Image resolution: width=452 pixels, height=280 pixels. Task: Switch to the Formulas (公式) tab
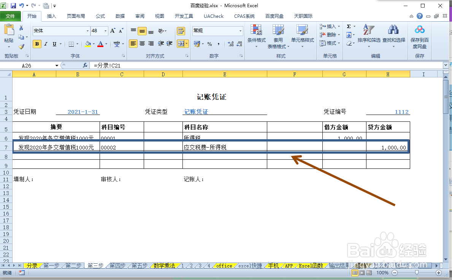(x=100, y=16)
